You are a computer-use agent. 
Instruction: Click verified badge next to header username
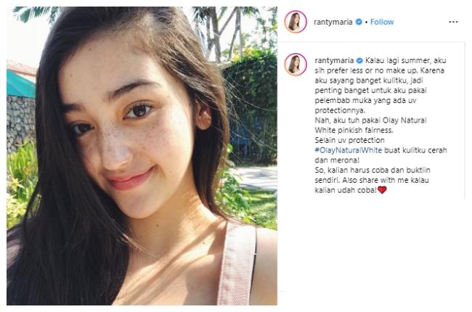tap(358, 22)
